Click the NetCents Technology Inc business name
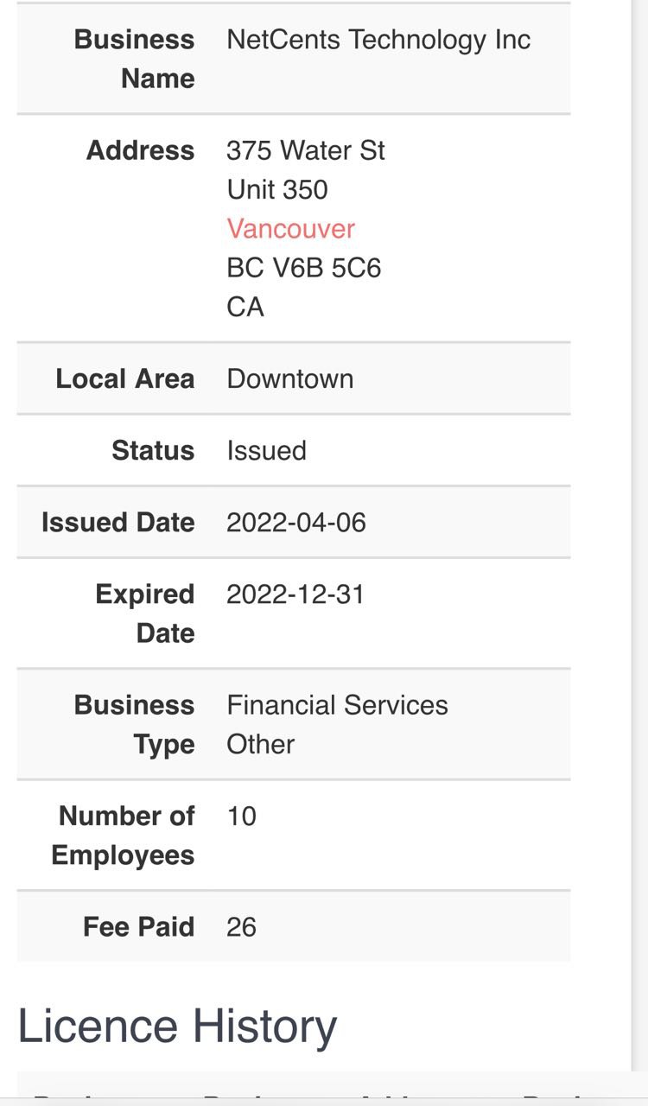The width and height of the screenshot is (648, 1106). click(378, 40)
